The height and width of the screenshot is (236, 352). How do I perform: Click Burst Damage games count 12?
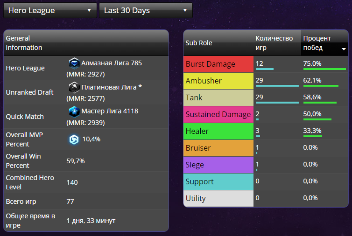click(259, 64)
